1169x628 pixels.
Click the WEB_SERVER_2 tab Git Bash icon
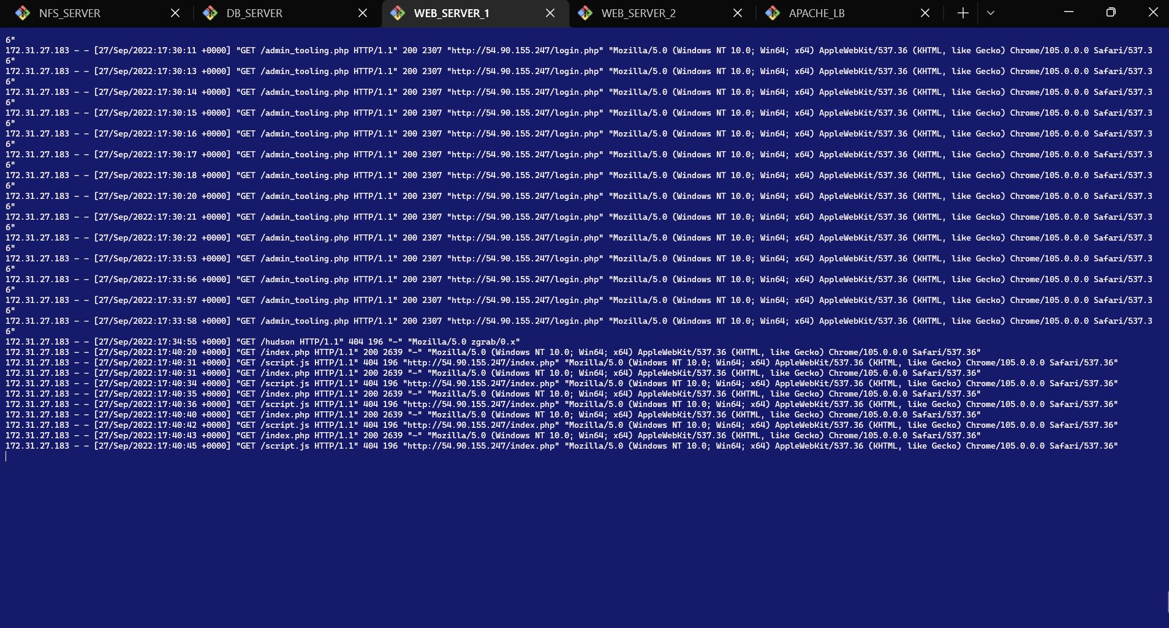pyautogui.click(x=585, y=13)
